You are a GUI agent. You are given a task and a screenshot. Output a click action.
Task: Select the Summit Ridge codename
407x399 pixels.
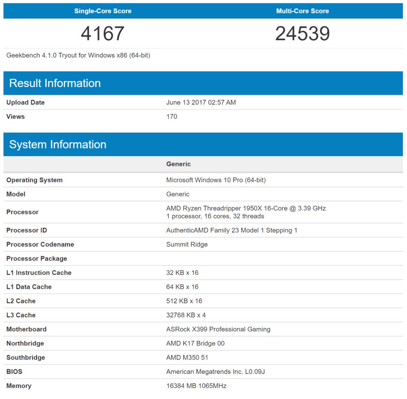[x=187, y=244]
